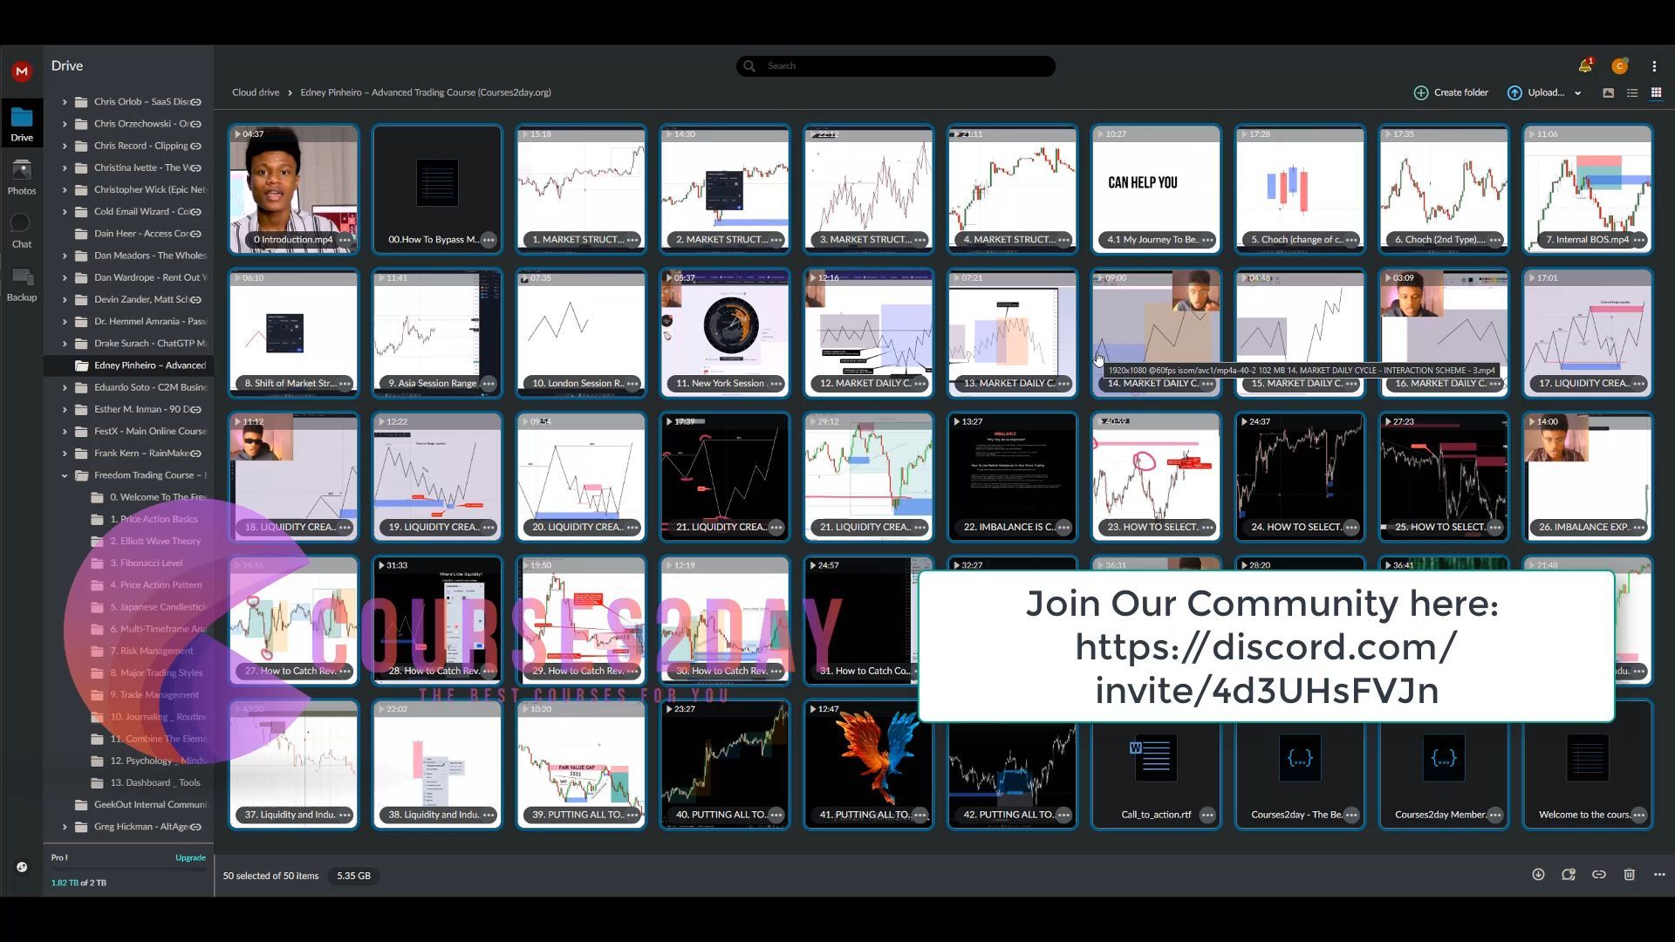The image size is (1675, 942).
Task: Toggle media discovery view
Action: tap(1608, 92)
